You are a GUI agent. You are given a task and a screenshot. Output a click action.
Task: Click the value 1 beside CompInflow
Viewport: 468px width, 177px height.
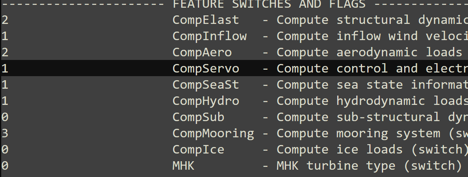4,36
